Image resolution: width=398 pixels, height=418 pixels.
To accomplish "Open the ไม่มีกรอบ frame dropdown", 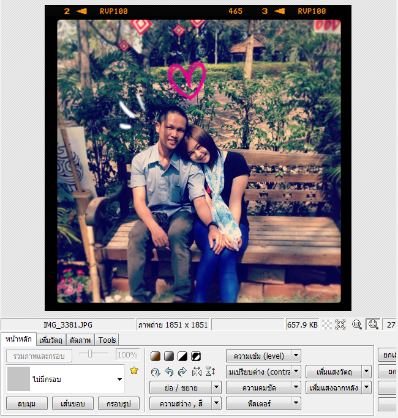I will point(119,380).
